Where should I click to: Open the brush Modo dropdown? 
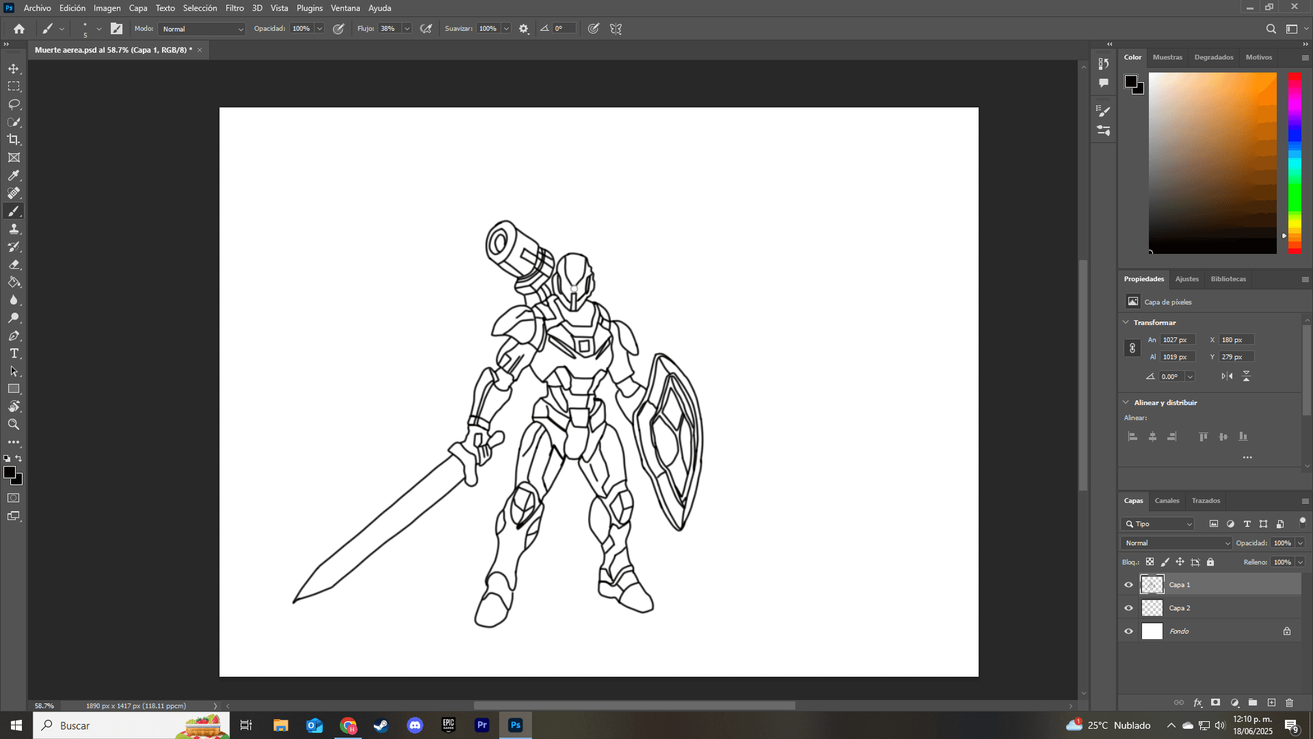click(x=202, y=29)
